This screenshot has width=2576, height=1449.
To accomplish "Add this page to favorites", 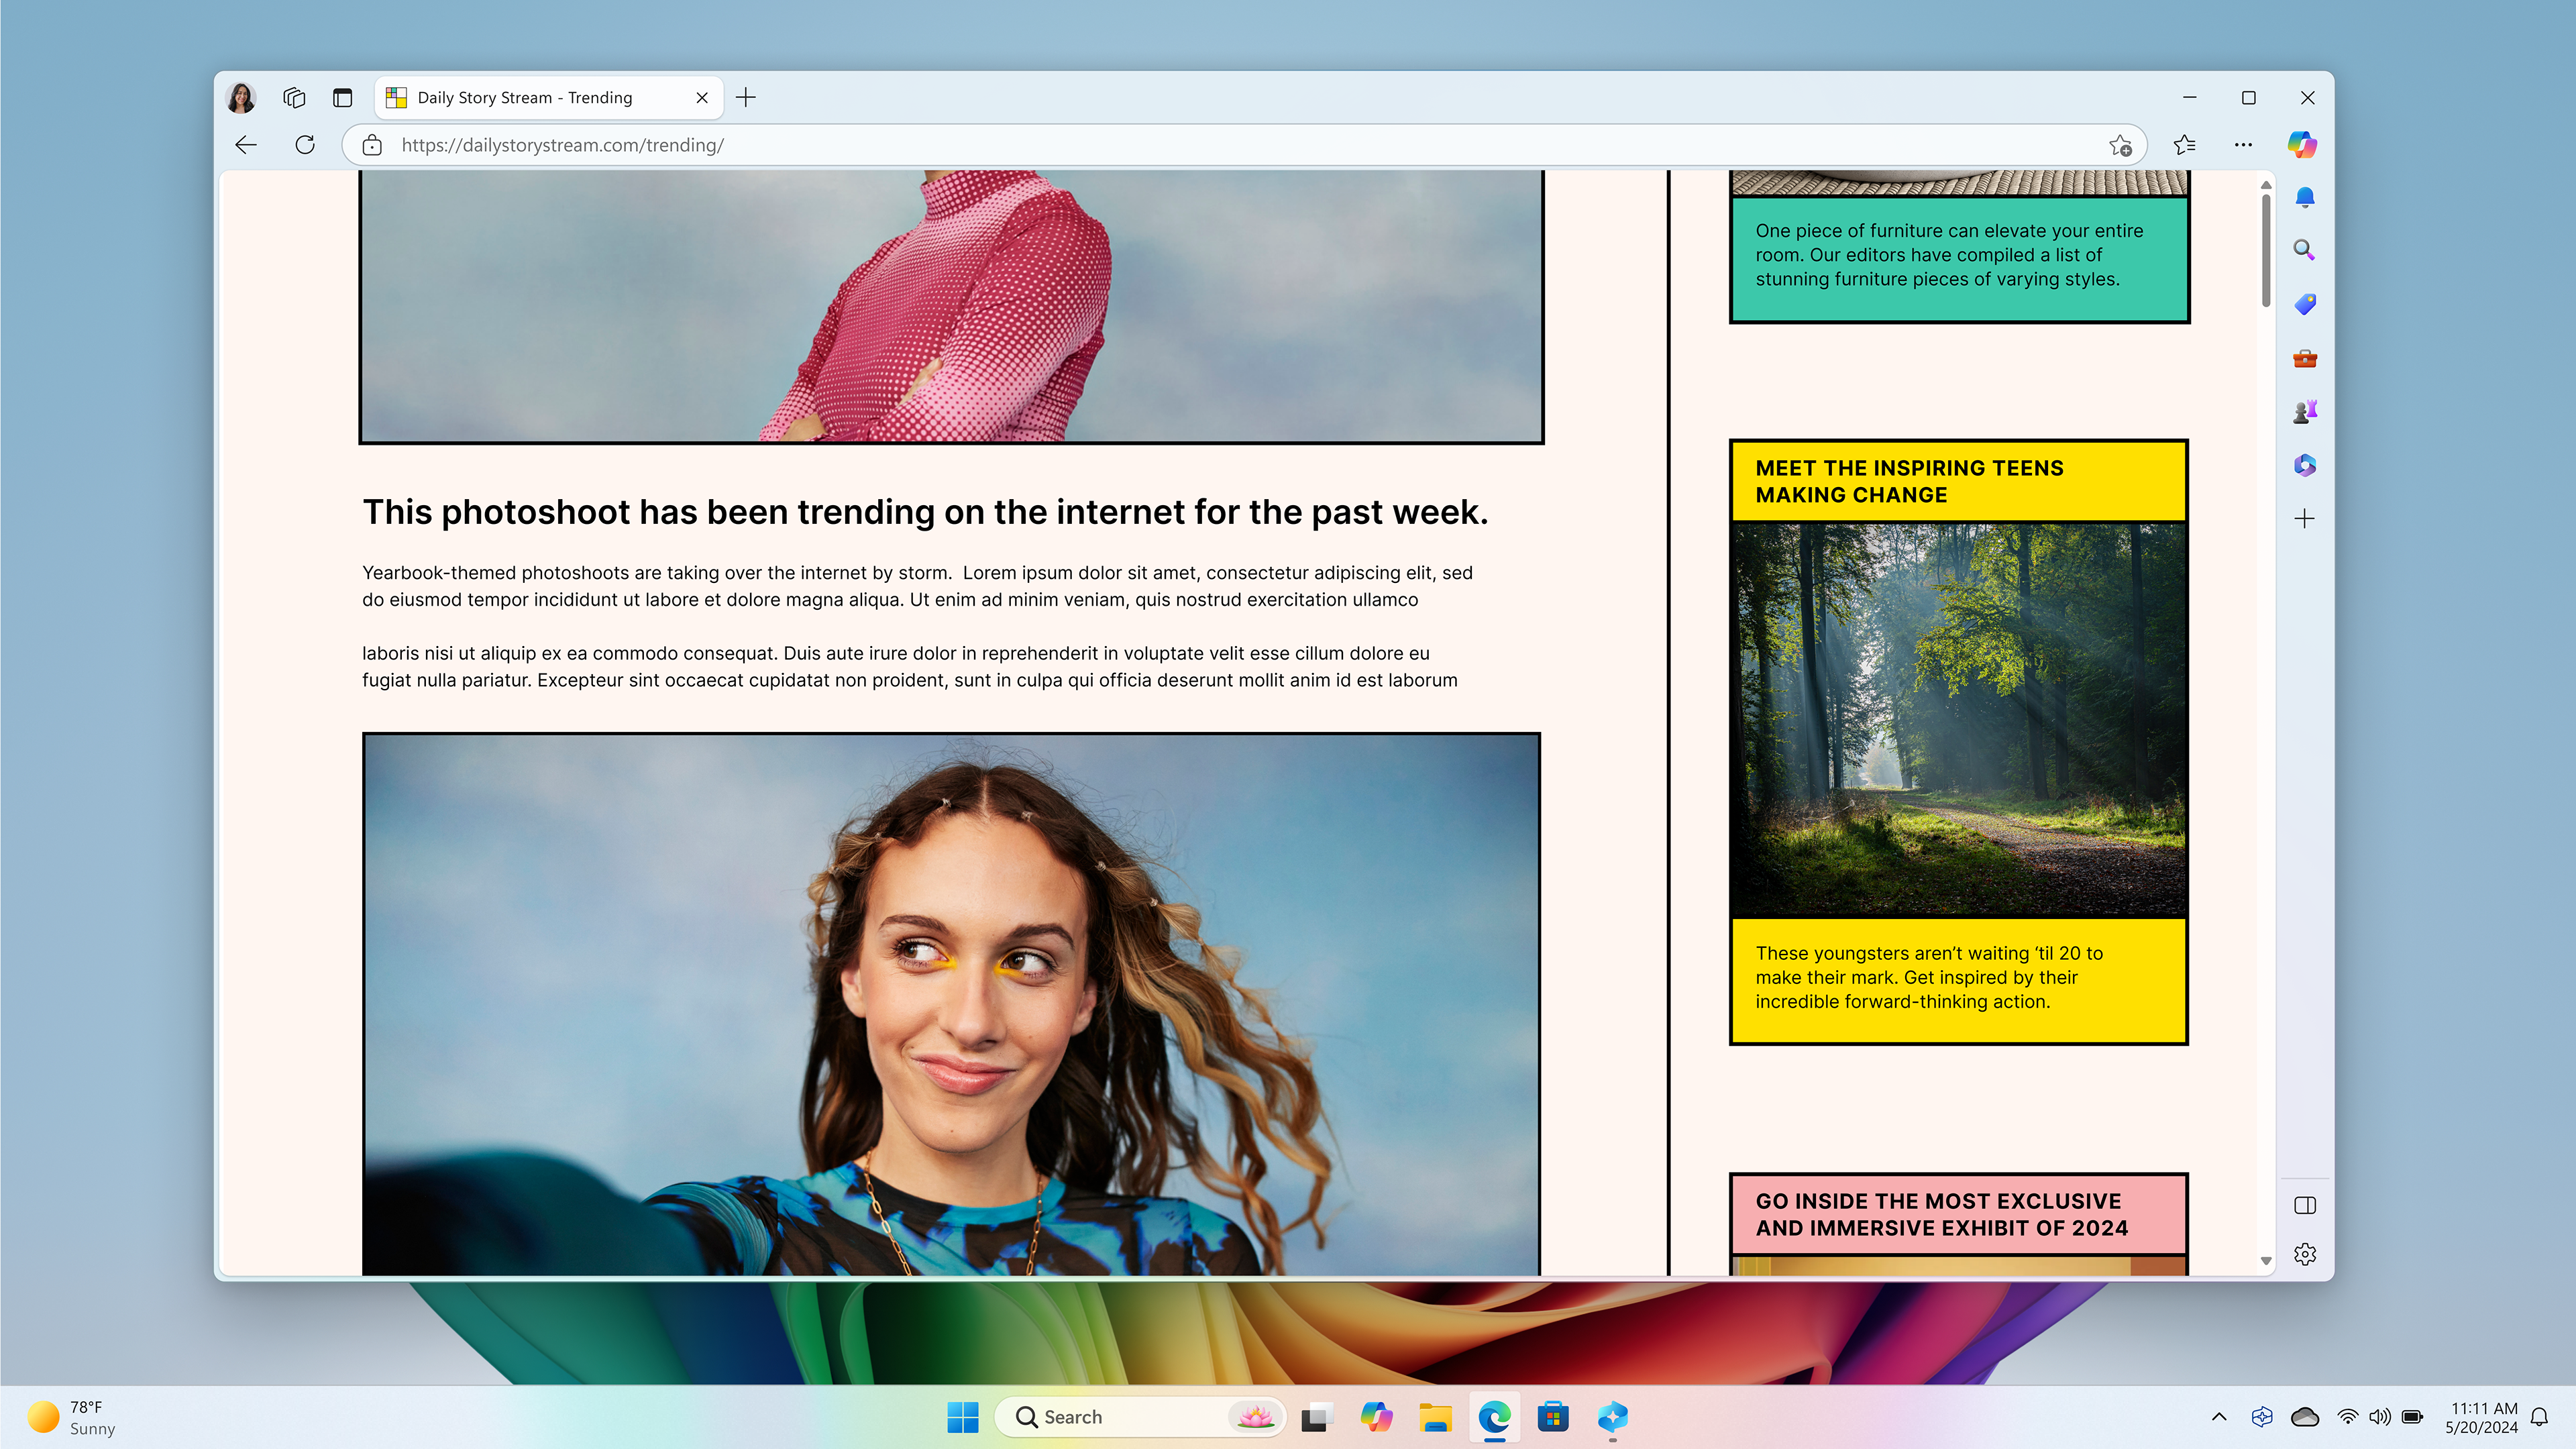I will 2120,145.
